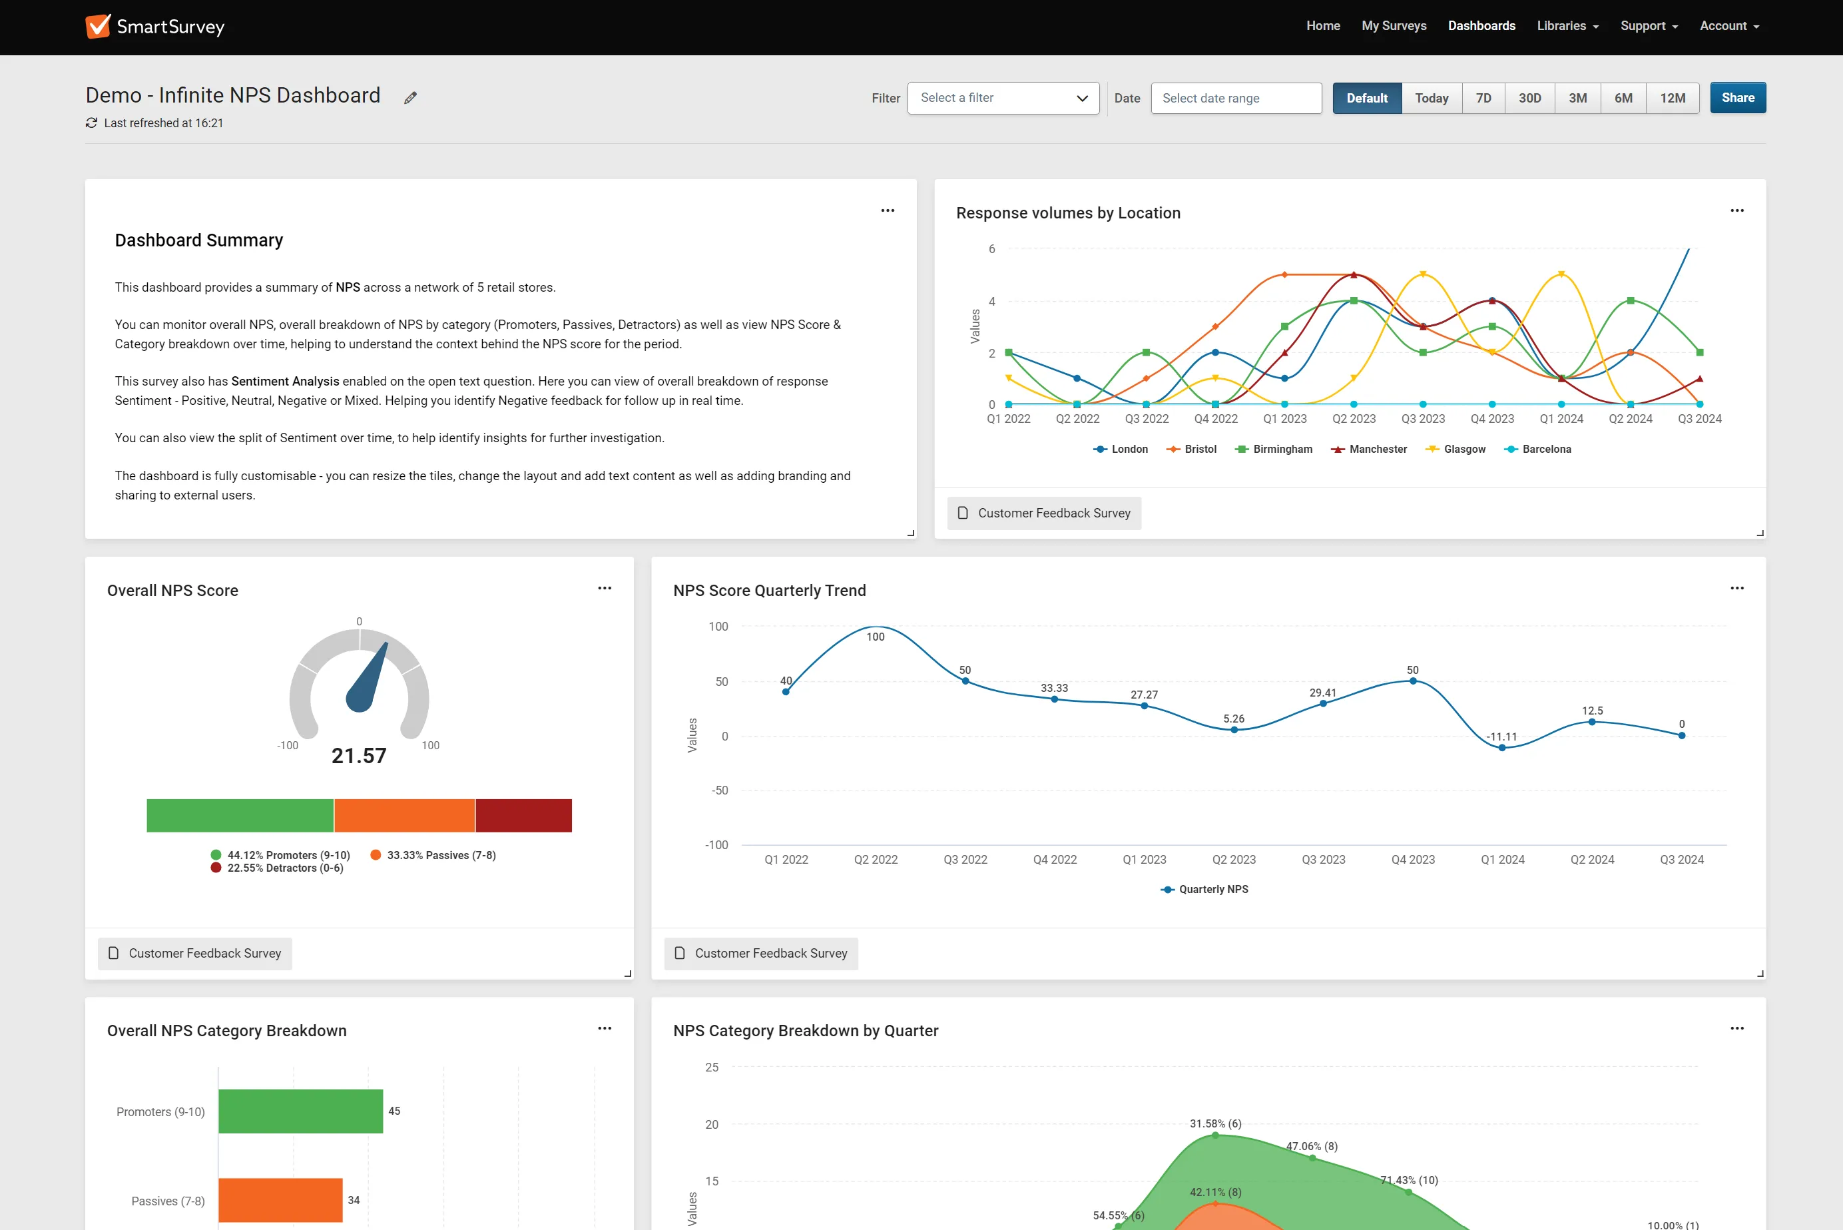
Task: Open Overall NPS Score tile options menu
Action: coord(604,588)
